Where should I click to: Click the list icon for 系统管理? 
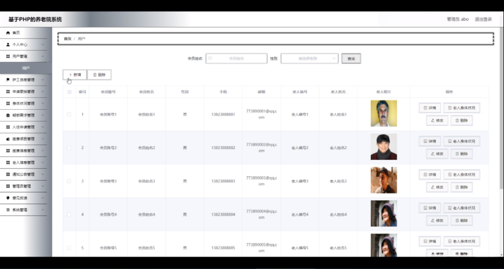coord(8,210)
